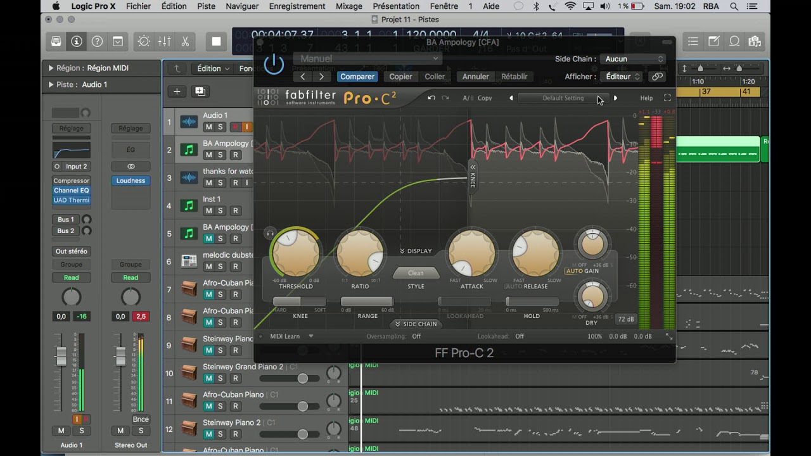Viewport: 811px width, 456px height.
Task: Enable input monitoring on Audio 1 track
Action: click(x=247, y=127)
